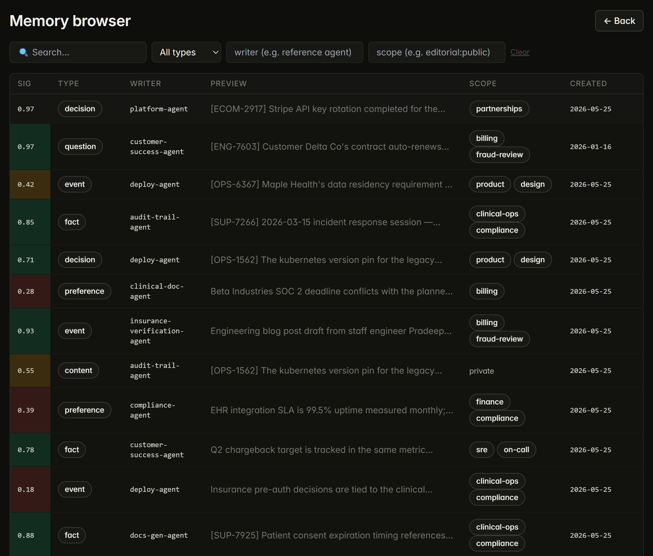Focus the scope filter field

[437, 52]
